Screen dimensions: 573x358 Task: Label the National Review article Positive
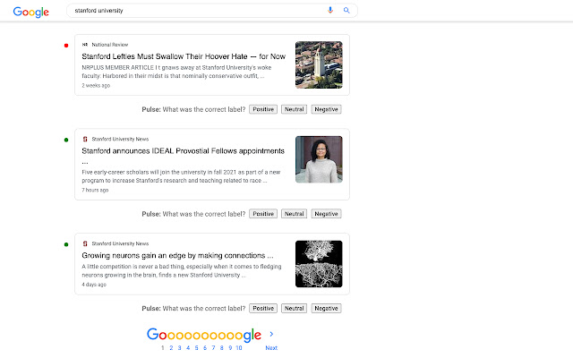coord(263,109)
